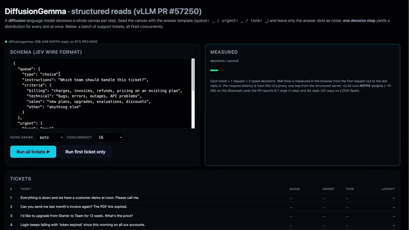Click the "technical" criteria line in the schema
Image resolution: width=409 pixels, height=230 pixels.
click(84, 96)
